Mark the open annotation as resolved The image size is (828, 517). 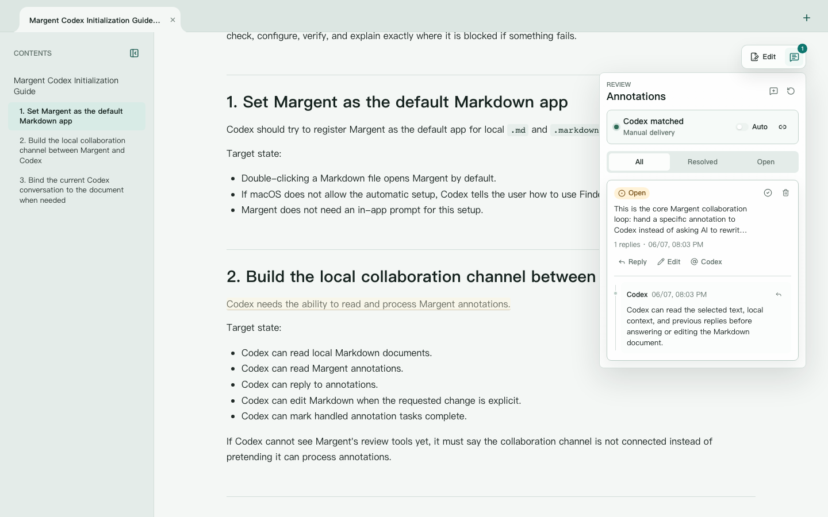[768, 193]
